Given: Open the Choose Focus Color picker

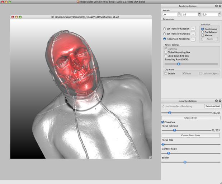Looking at the screenshot, I should pos(190,135).
